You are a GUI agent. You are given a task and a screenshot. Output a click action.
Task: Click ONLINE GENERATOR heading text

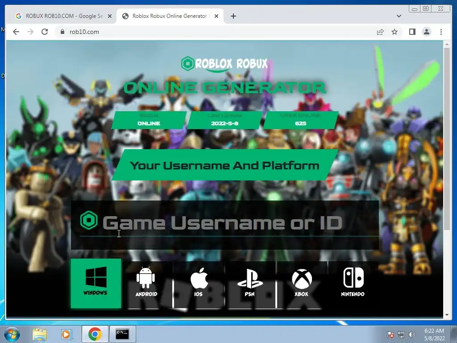coord(225,88)
